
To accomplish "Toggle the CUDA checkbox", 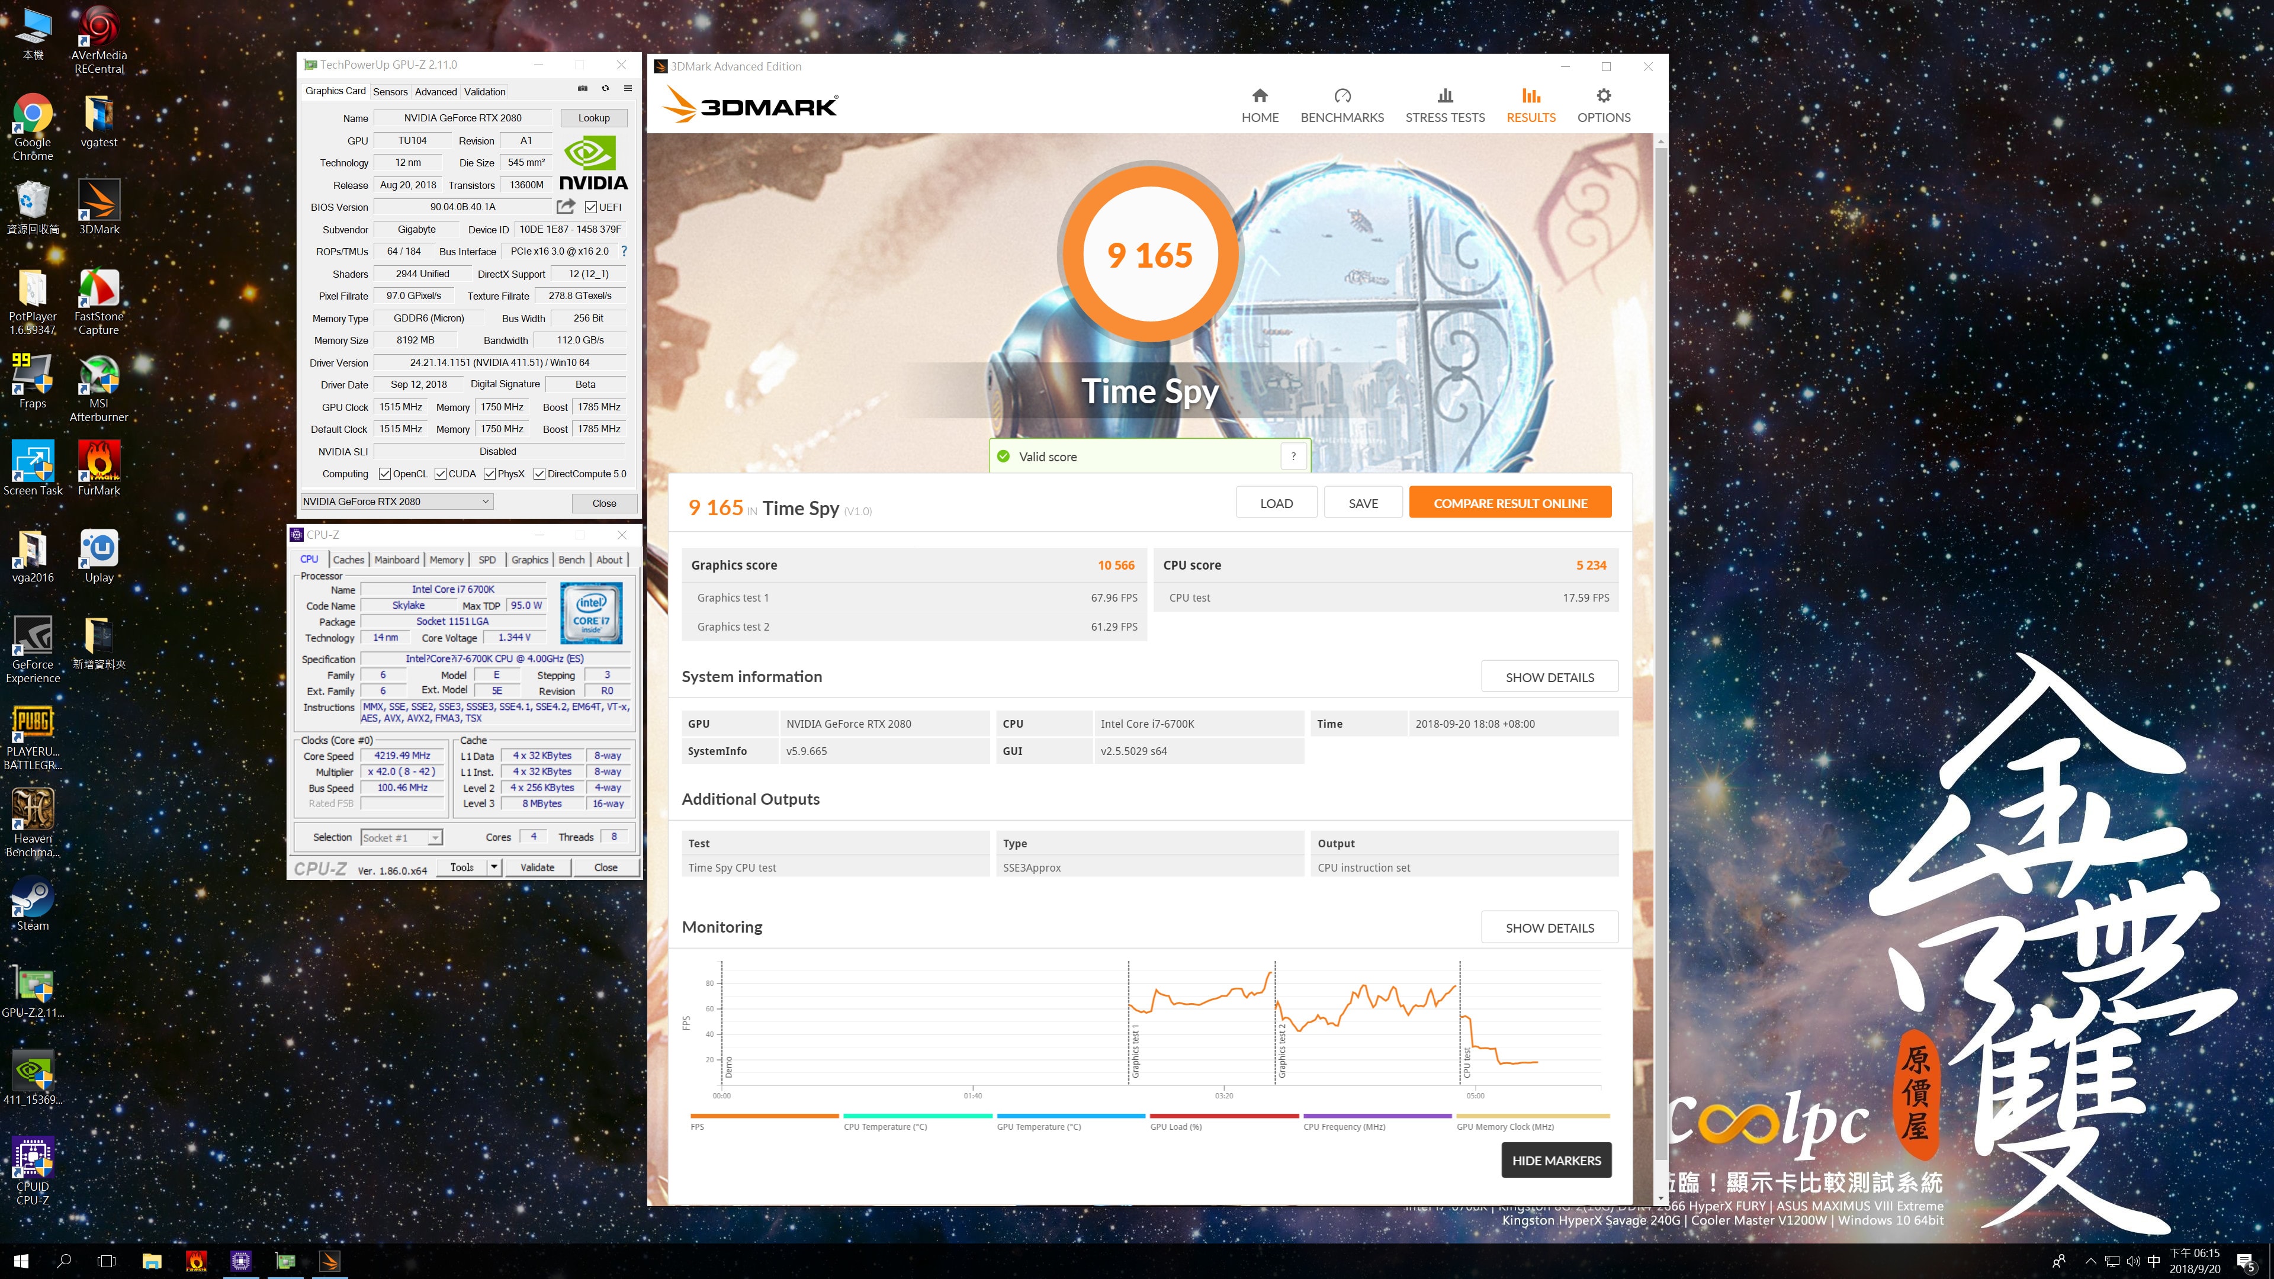I will (x=441, y=473).
